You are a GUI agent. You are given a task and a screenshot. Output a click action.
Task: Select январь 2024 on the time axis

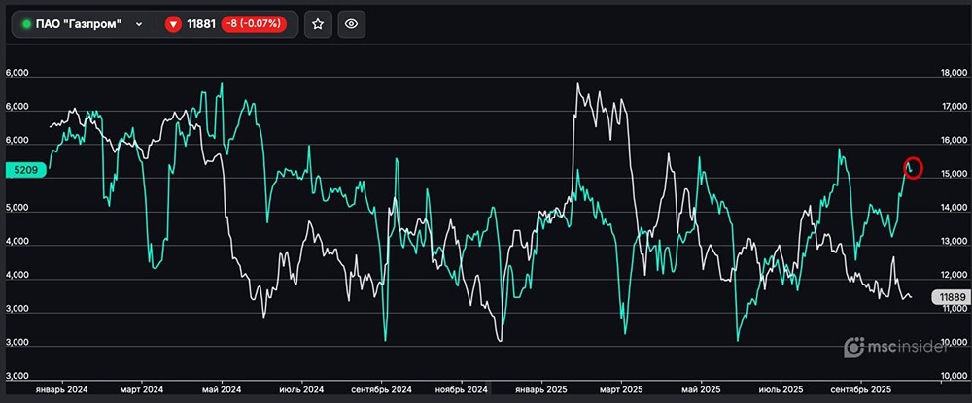(x=62, y=389)
